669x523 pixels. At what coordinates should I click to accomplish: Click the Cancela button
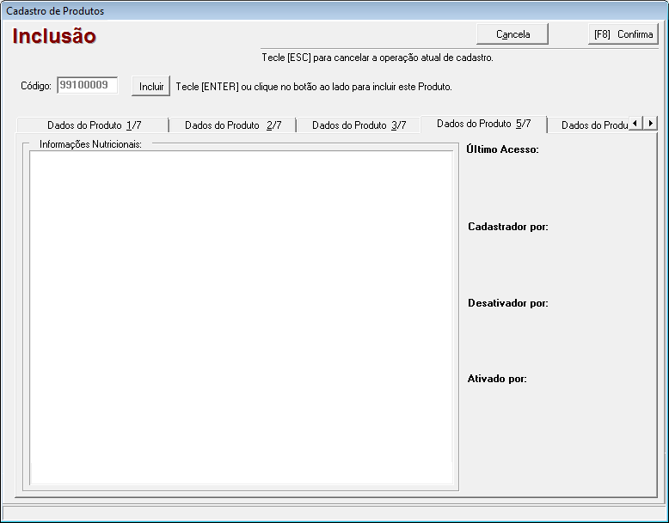coord(512,34)
